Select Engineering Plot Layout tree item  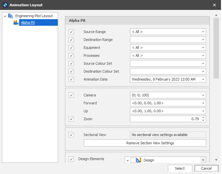[34, 16]
